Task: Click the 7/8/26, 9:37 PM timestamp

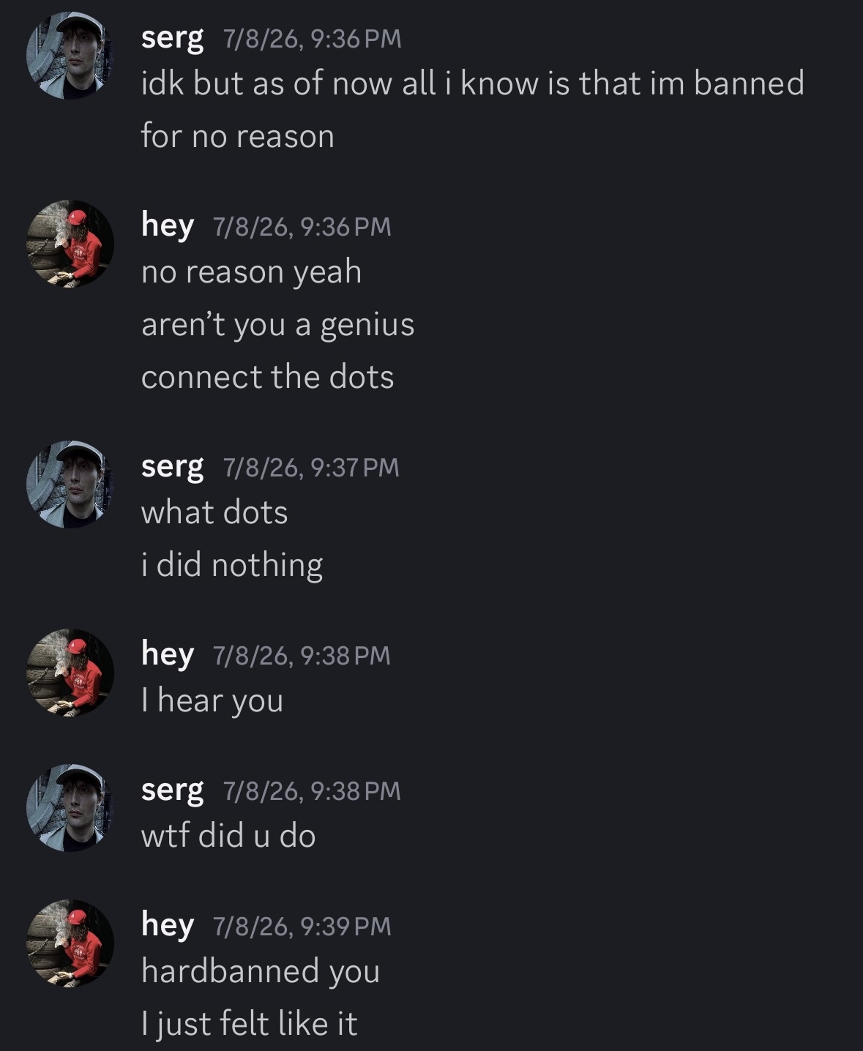Action: (x=311, y=467)
